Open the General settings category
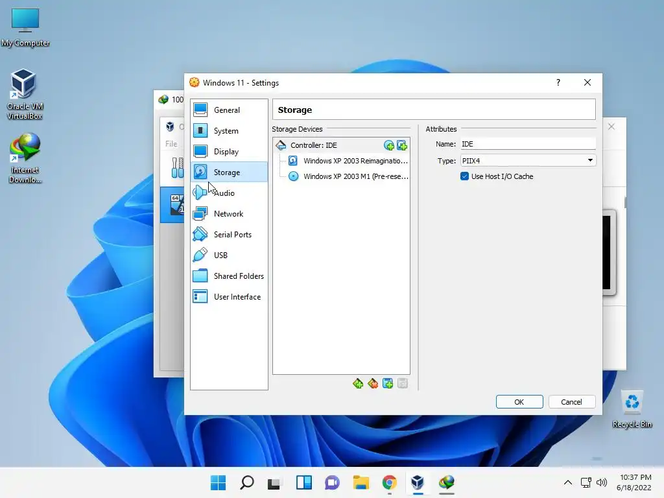 pos(229,110)
